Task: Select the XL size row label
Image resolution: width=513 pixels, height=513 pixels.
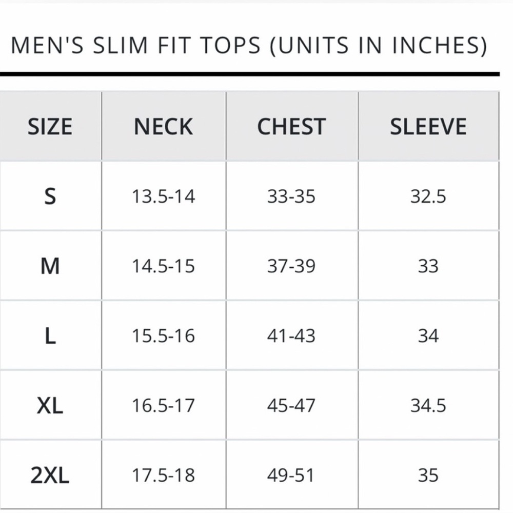Action: (50, 406)
